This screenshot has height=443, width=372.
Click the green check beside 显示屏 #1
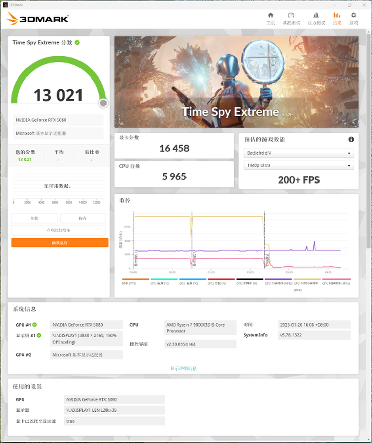(39, 335)
